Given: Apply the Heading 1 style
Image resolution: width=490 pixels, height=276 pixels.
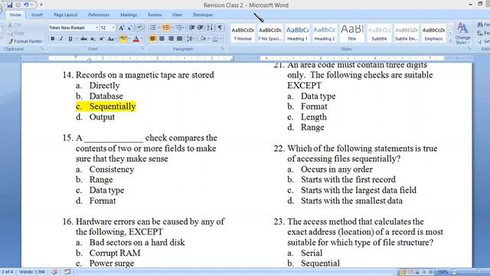Looking at the screenshot, I should pos(297,34).
